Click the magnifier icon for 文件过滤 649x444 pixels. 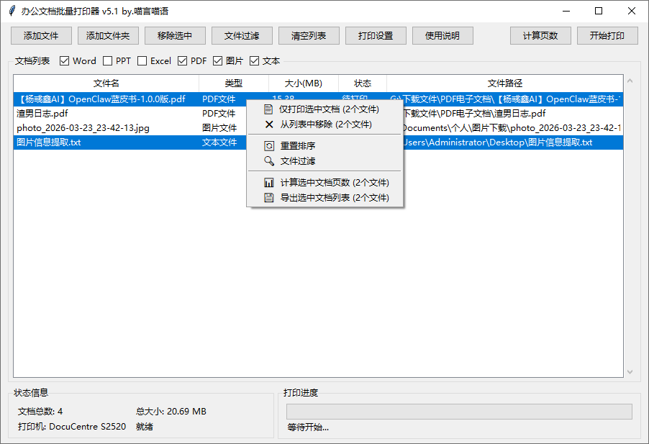[268, 161]
